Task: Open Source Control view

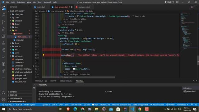Action: point(3,22)
